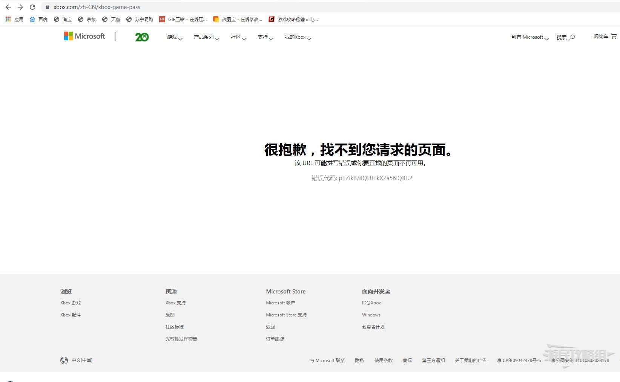The height and width of the screenshot is (382, 620).
Task: Click the Xbox 20th anniversary logo
Action: pyautogui.click(x=142, y=37)
